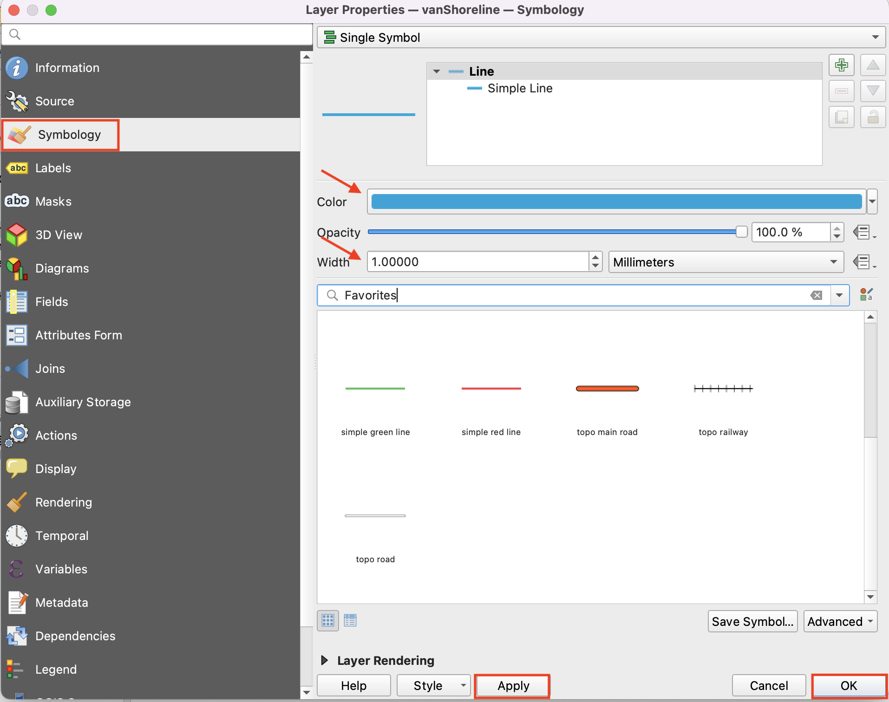Click the blue Color swatch
The width and height of the screenshot is (889, 702).
coord(616,201)
